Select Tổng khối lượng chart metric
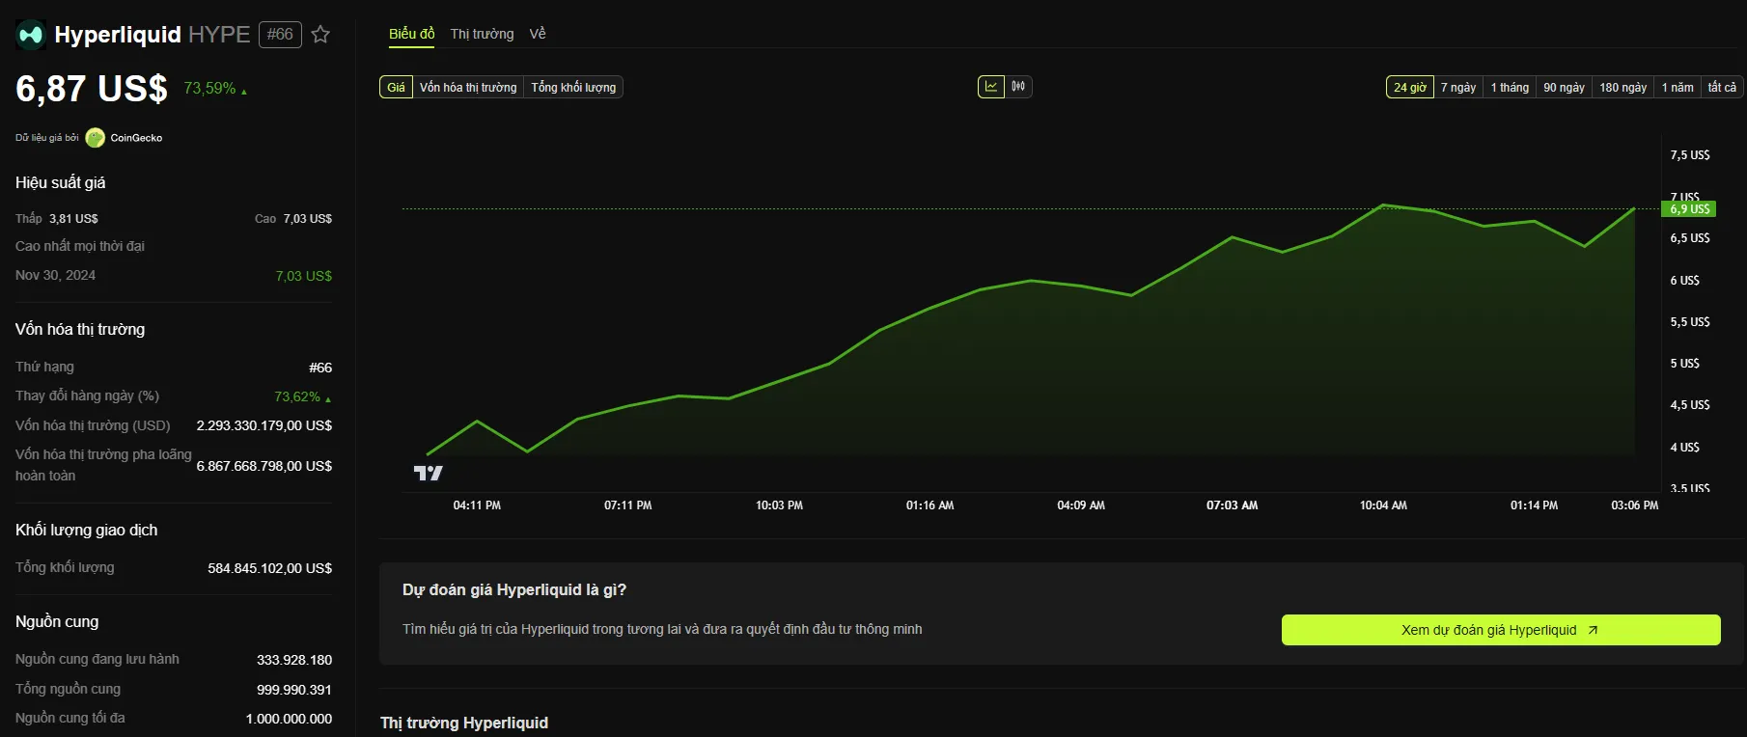This screenshot has width=1747, height=737. pos(573,87)
